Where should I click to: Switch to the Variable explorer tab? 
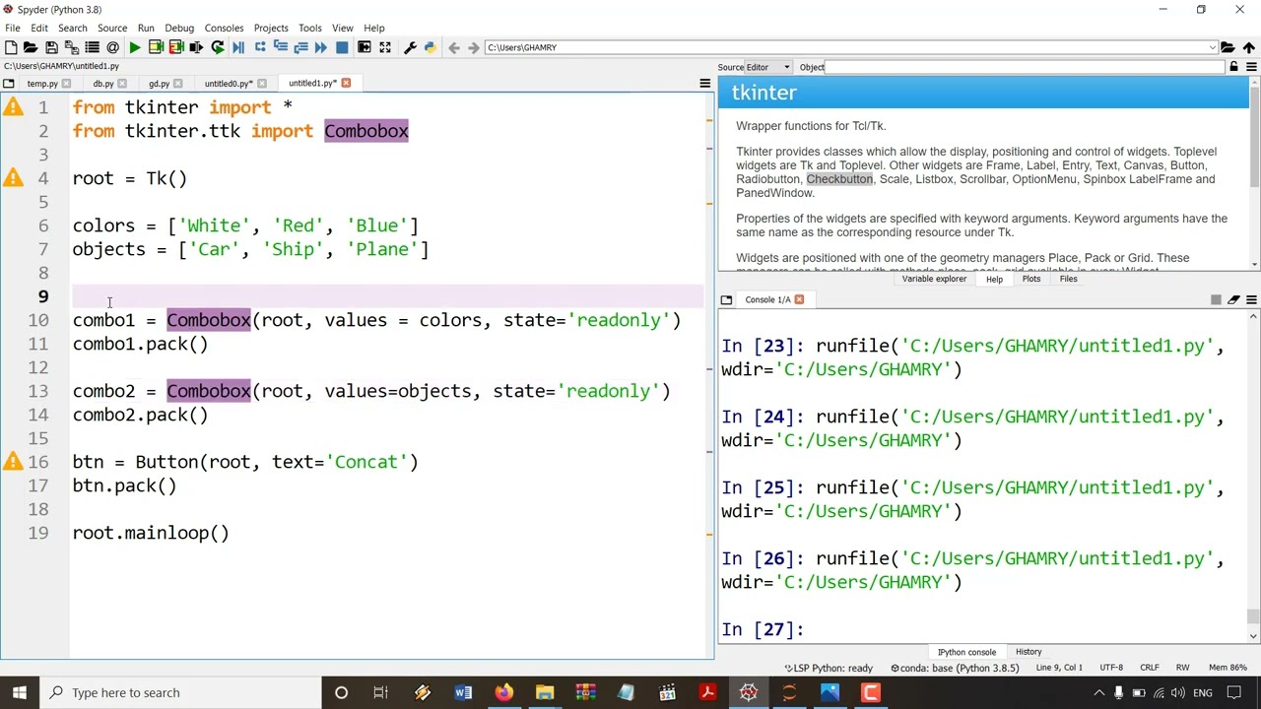click(x=934, y=279)
